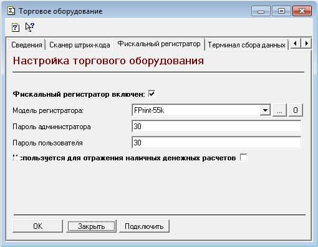Screen dimensions: 318x247
Task: Open help via the question mark icon
Action: (16, 27)
